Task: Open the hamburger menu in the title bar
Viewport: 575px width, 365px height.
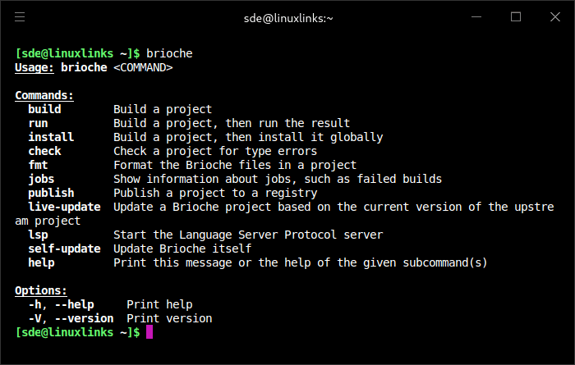Action: tap(20, 17)
